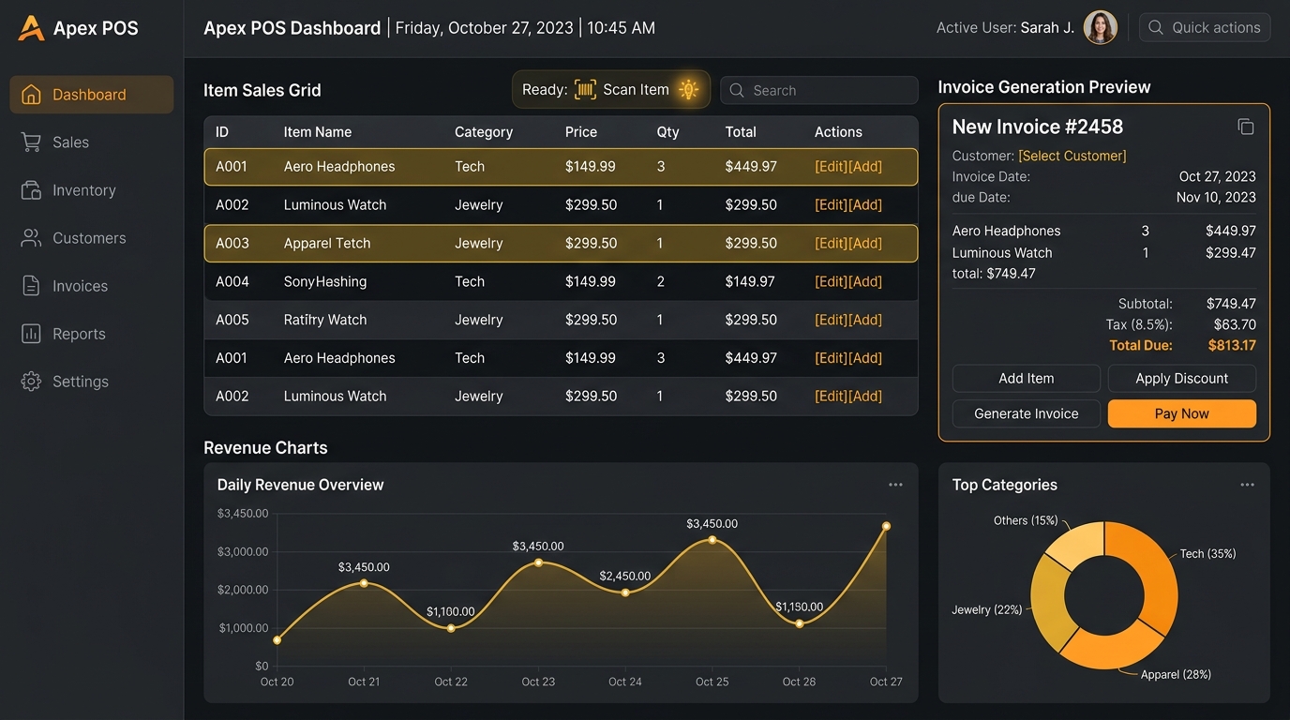Click the Generate Invoice button
Image resolution: width=1290 pixels, height=720 pixels.
click(1027, 413)
